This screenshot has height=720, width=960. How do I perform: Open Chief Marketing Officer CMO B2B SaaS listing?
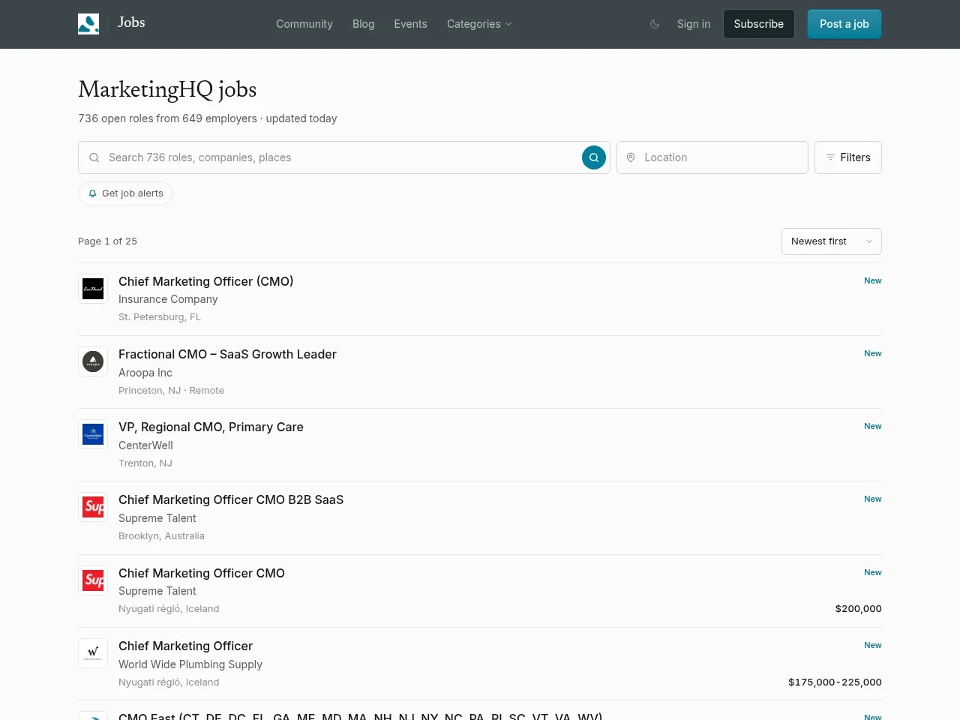(231, 499)
